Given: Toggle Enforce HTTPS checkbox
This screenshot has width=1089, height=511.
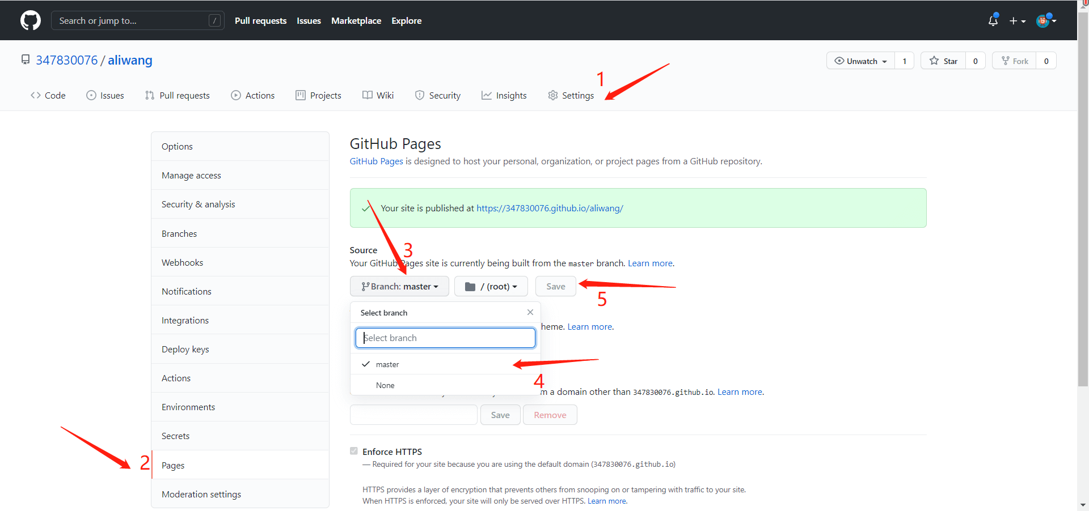Looking at the screenshot, I should [354, 451].
